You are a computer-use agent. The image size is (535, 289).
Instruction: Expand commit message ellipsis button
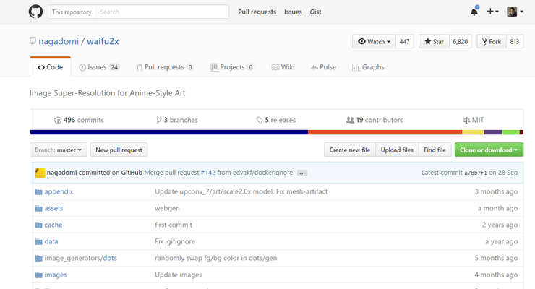pyautogui.click(x=302, y=173)
